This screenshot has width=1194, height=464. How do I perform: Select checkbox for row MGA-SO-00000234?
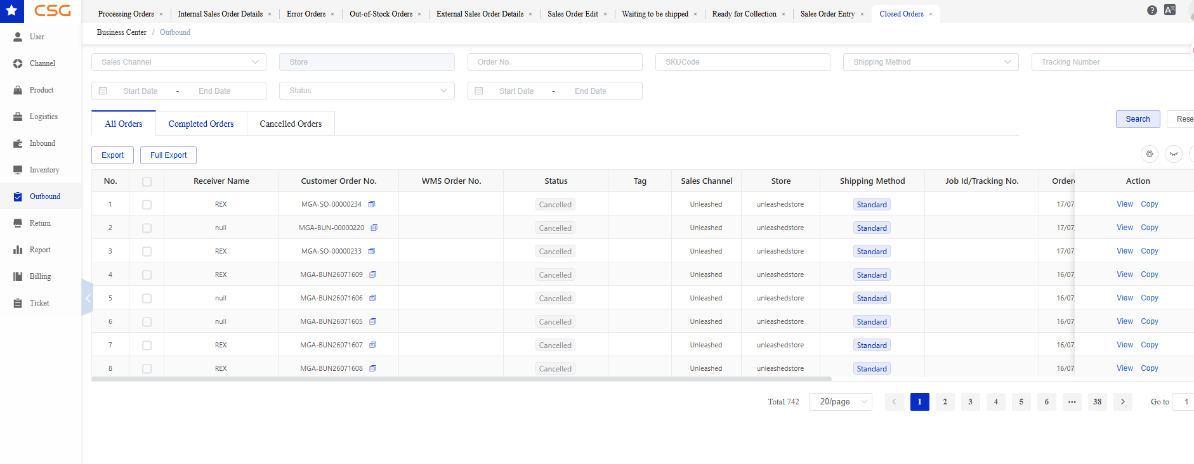(147, 205)
